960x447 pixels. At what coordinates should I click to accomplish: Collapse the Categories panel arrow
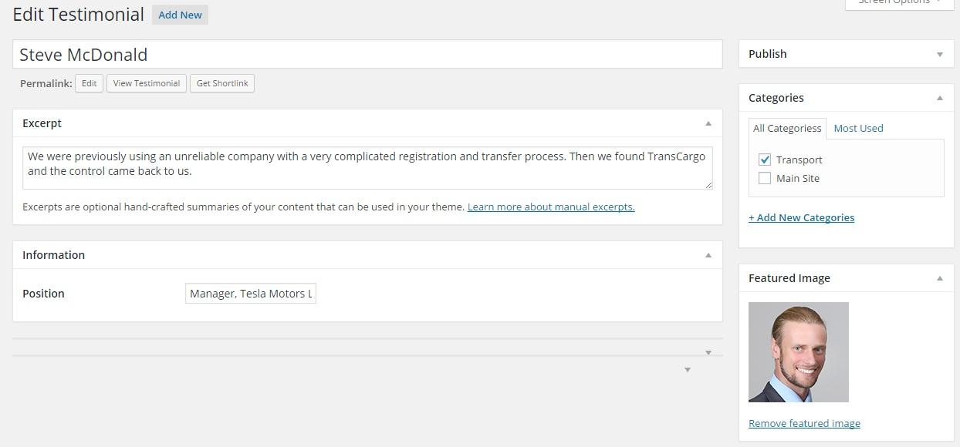(939, 98)
